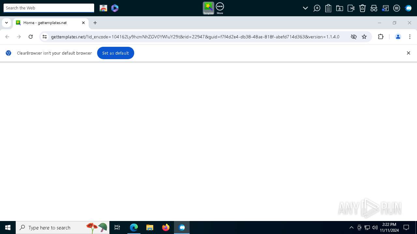This screenshot has height=234, width=417.
Task: Click the zoom-in magnifier icon
Action: [x=317, y=8]
